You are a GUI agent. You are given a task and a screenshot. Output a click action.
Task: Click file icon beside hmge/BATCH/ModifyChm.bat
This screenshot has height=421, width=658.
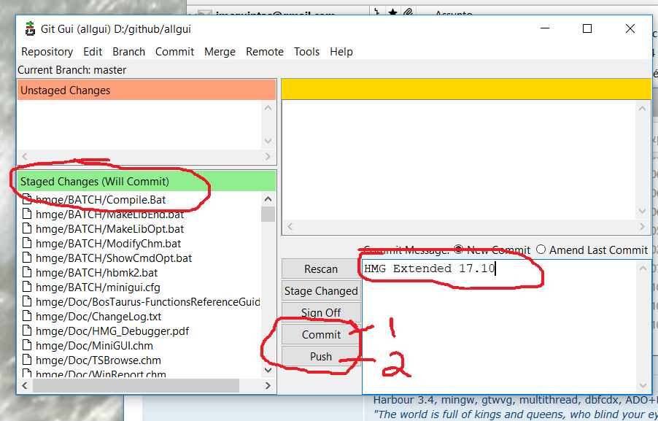click(x=27, y=244)
